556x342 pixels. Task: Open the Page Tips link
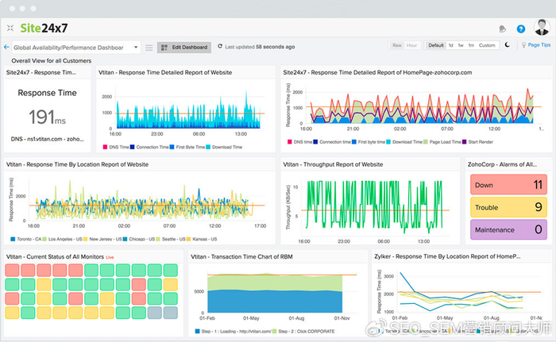(539, 45)
